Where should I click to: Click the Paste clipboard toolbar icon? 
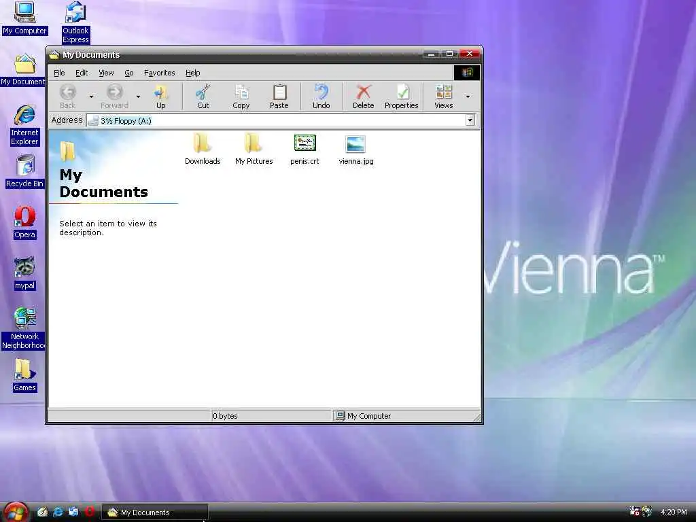[279, 97]
